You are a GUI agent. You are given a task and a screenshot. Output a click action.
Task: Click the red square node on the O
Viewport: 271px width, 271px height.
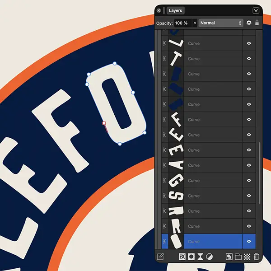pos(104,123)
